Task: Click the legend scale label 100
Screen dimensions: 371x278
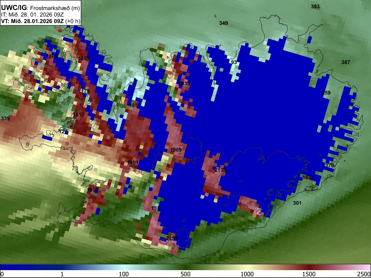Action: click(x=124, y=275)
